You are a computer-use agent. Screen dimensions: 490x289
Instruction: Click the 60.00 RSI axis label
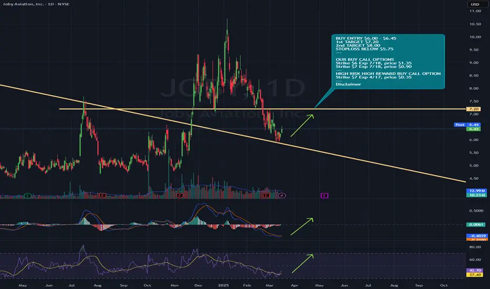pyautogui.click(x=475, y=260)
